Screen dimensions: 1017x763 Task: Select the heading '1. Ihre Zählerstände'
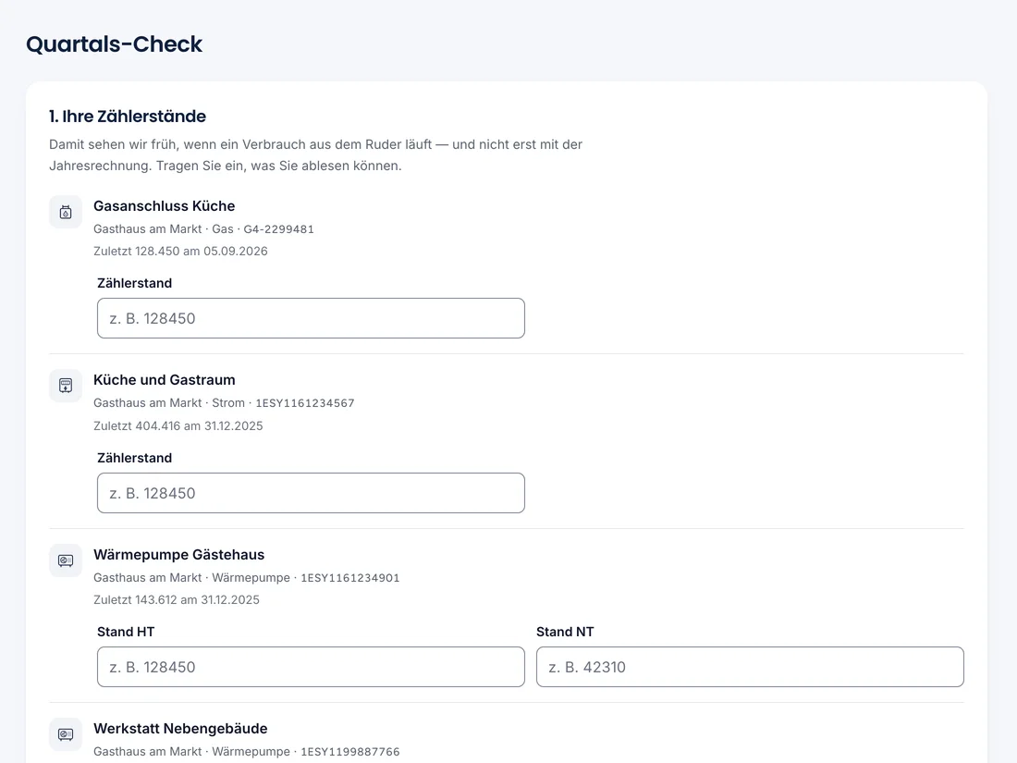(x=128, y=117)
